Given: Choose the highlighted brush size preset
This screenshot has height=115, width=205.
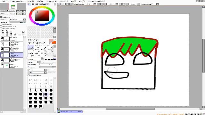Looking at the screenshot, I should 46,95.
